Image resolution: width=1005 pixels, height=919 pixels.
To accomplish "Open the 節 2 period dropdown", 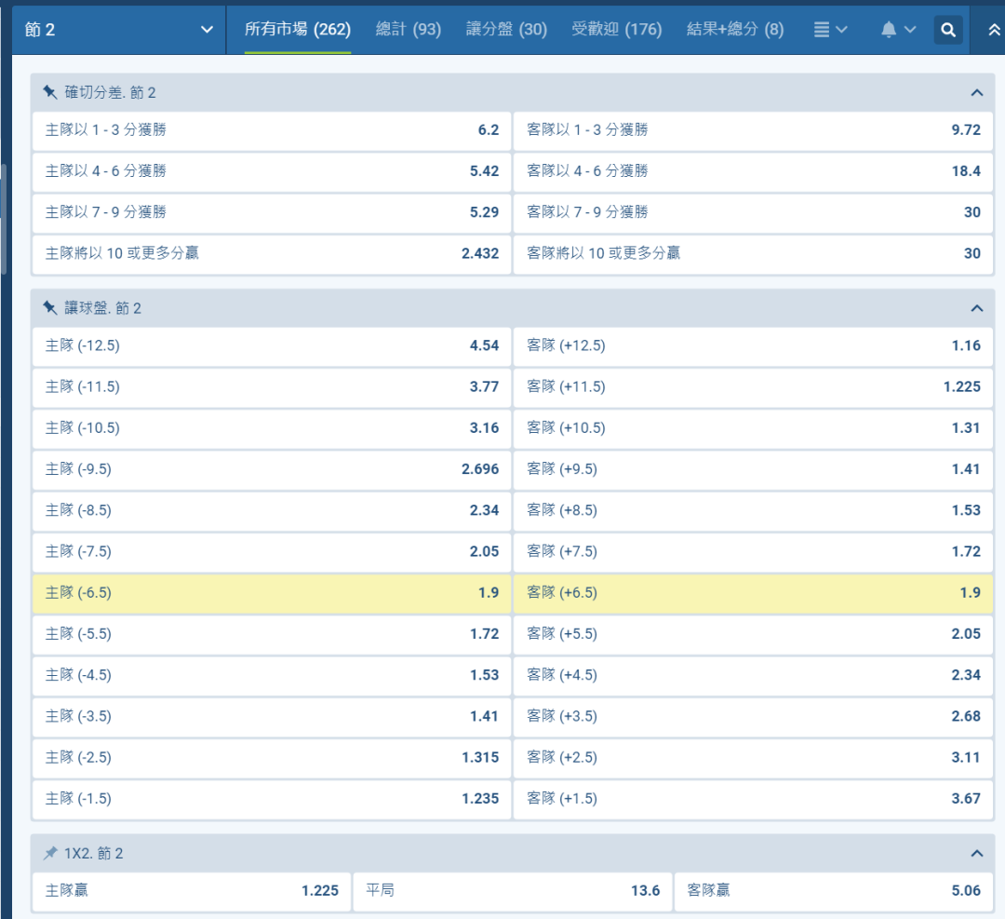I will pyautogui.click(x=118, y=30).
